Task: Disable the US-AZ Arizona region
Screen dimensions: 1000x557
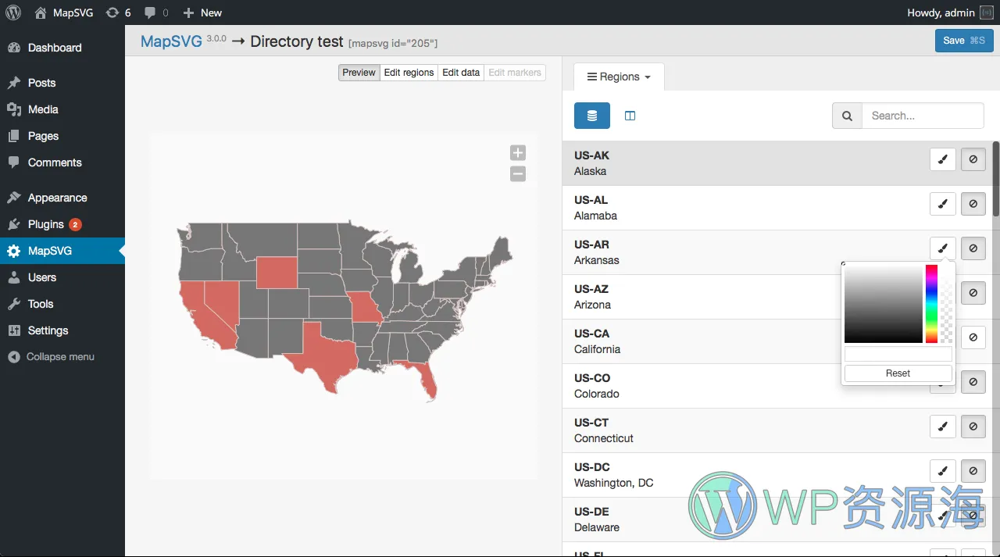Action: [973, 293]
